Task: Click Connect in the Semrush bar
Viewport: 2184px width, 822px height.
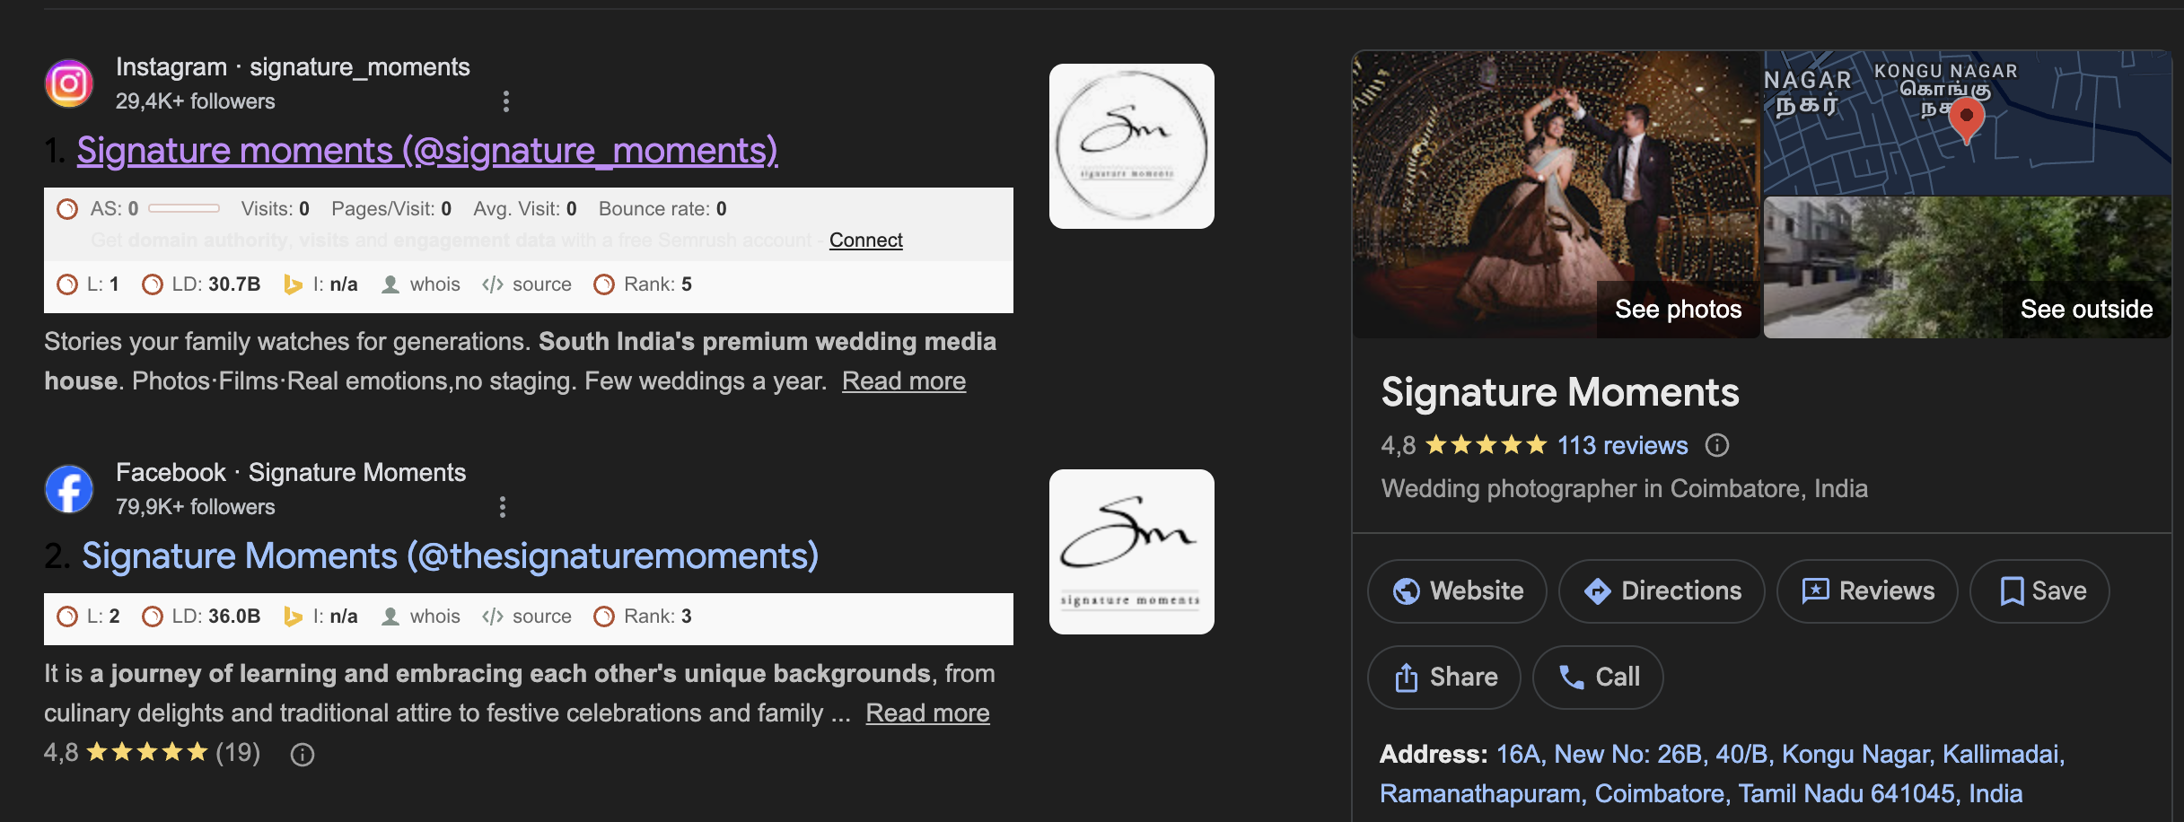Action: point(865,240)
